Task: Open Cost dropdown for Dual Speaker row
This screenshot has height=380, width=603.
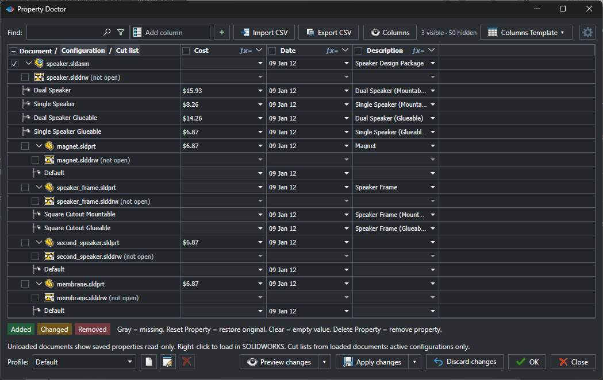Action: 260,91
